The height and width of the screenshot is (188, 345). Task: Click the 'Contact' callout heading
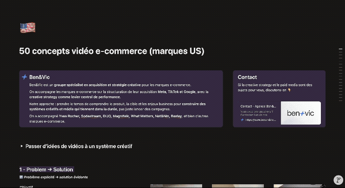247,77
